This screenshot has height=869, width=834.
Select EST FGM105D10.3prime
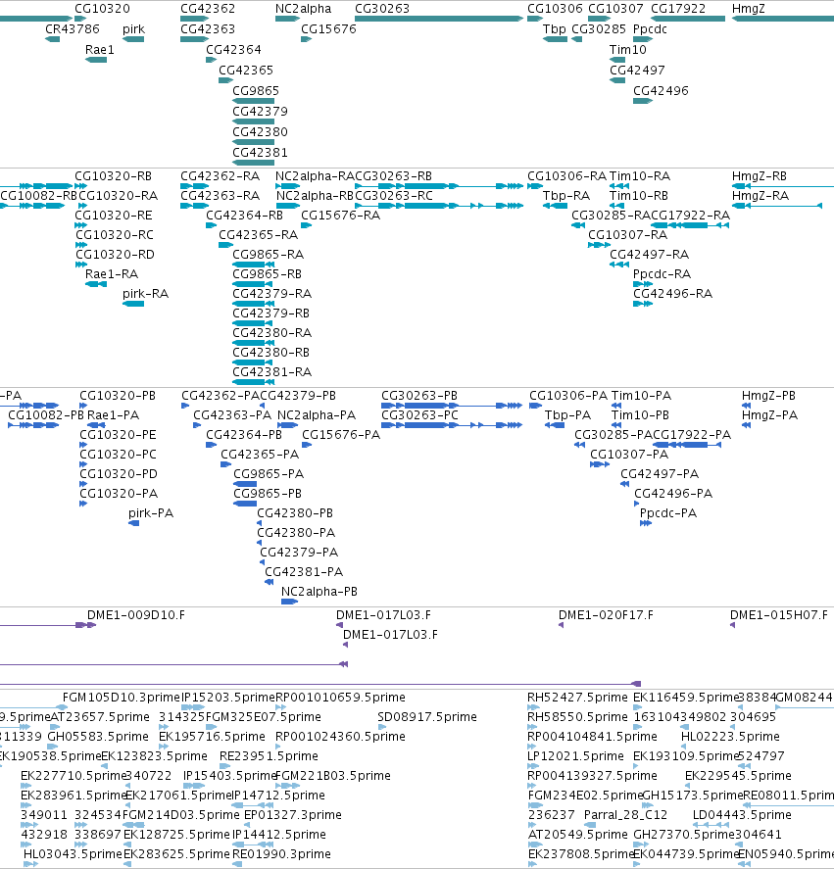[x=122, y=697]
